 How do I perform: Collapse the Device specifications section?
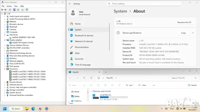pos(193,33)
